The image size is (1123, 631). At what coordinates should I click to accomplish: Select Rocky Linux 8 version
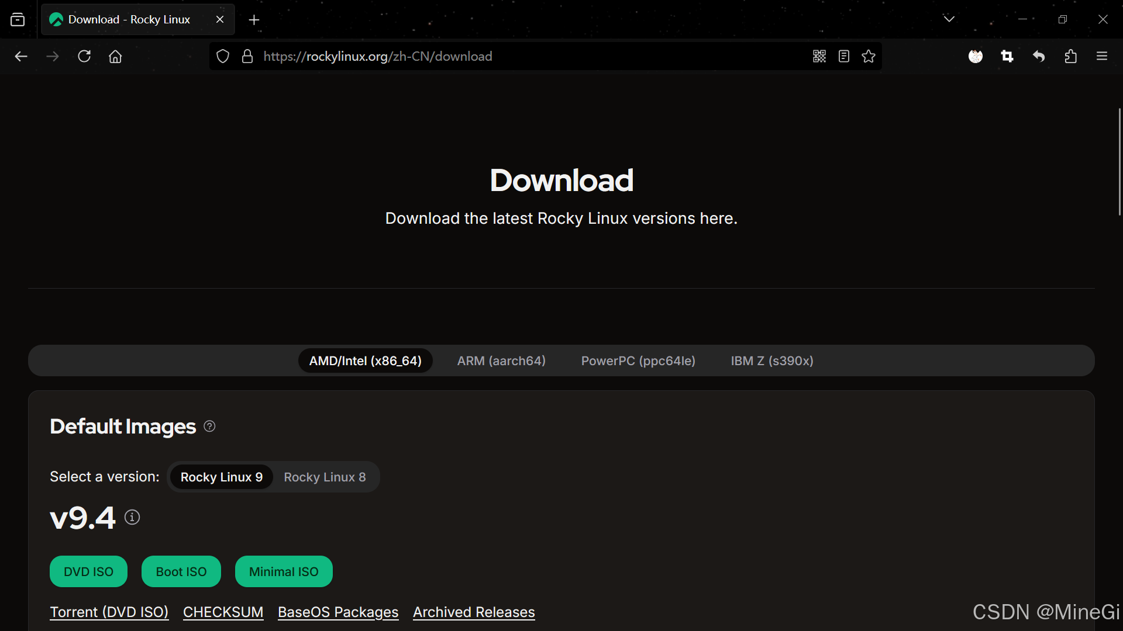325,477
